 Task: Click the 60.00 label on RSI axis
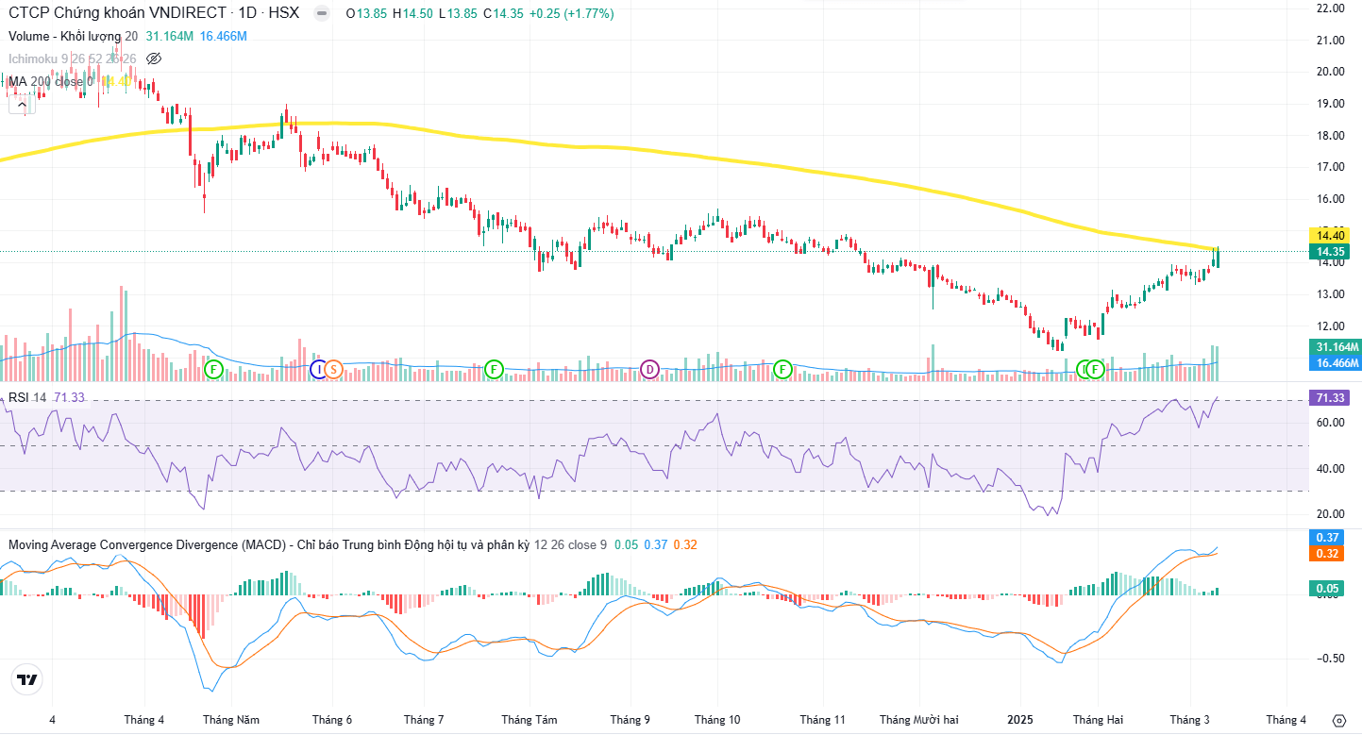[x=1330, y=423]
